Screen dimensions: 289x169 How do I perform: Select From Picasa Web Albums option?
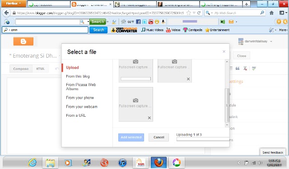(x=81, y=87)
